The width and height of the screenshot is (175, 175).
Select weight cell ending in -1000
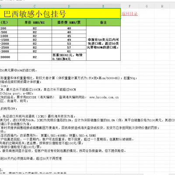[x=9, y=36]
